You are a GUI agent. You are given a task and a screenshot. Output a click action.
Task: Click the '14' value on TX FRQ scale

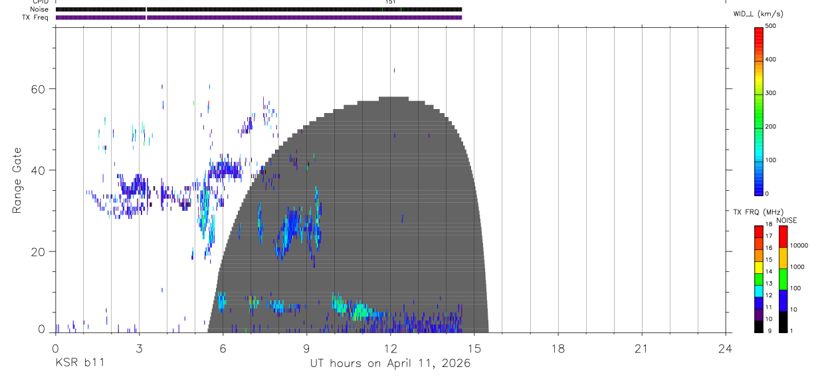[x=769, y=271]
